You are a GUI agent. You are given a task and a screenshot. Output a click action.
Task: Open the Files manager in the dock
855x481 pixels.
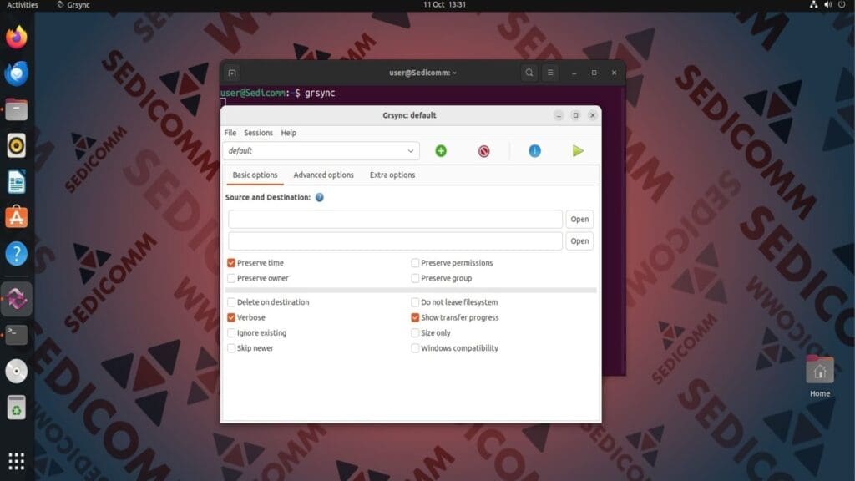point(17,109)
